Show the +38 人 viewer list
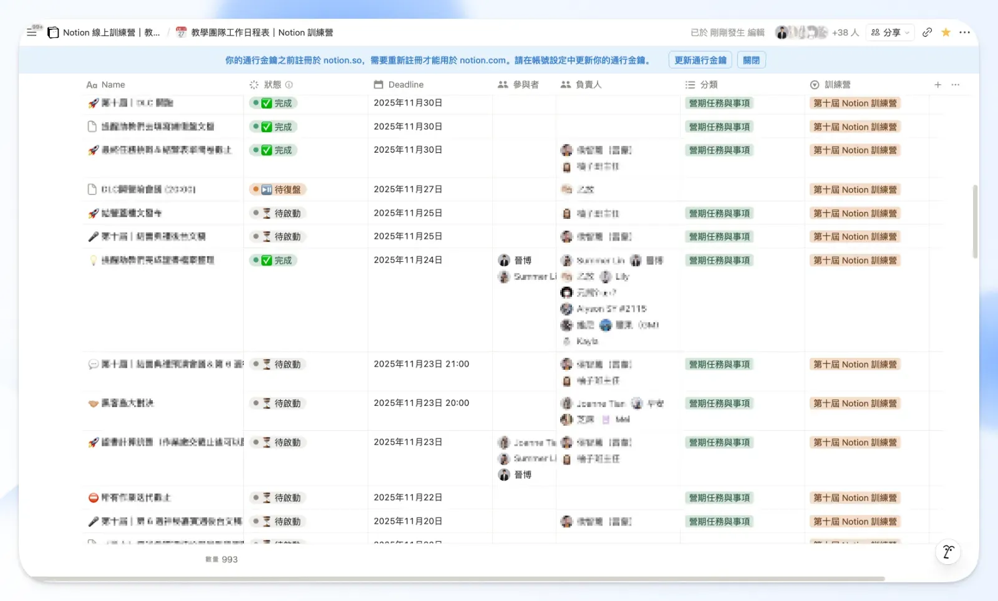 click(845, 32)
